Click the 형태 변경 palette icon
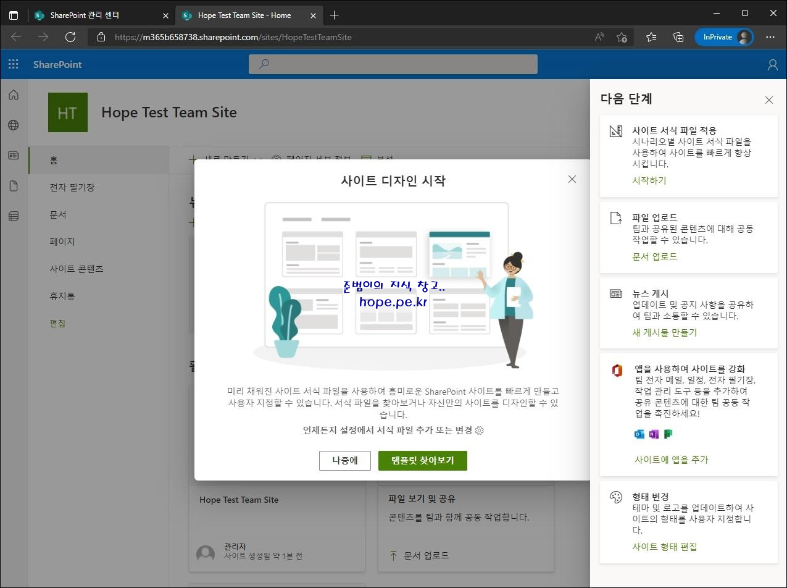This screenshot has width=787, height=588. [x=615, y=497]
